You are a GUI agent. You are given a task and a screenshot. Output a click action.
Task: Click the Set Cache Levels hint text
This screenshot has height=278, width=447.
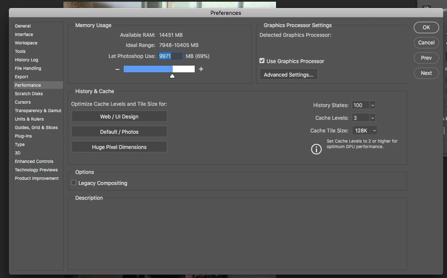click(x=362, y=144)
